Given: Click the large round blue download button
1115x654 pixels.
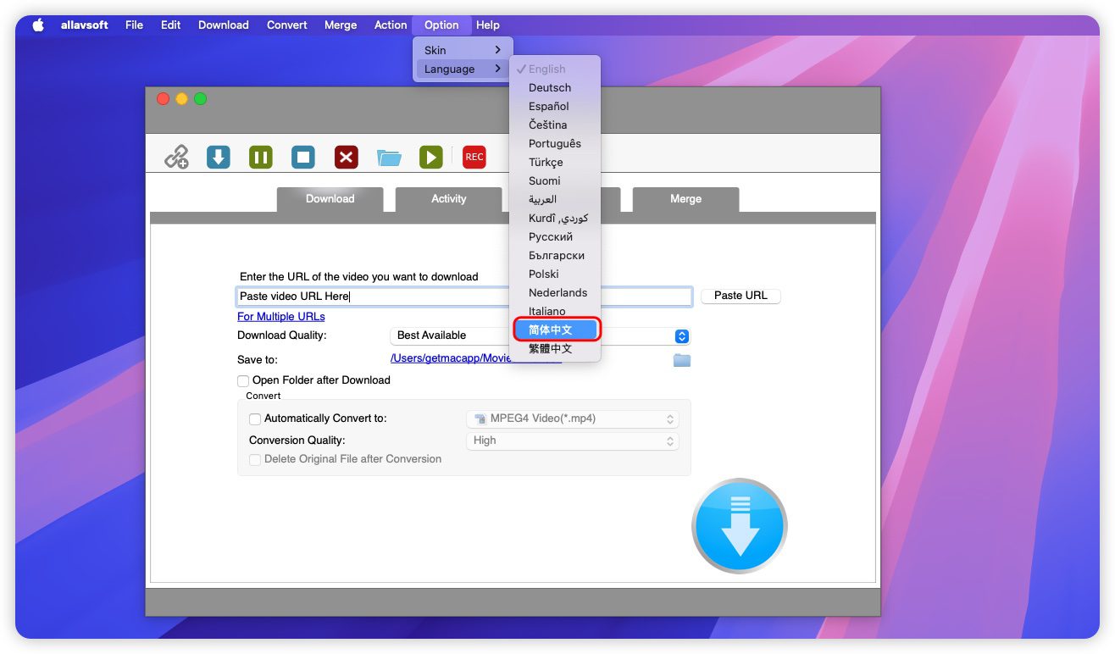Looking at the screenshot, I should pos(740,526).
